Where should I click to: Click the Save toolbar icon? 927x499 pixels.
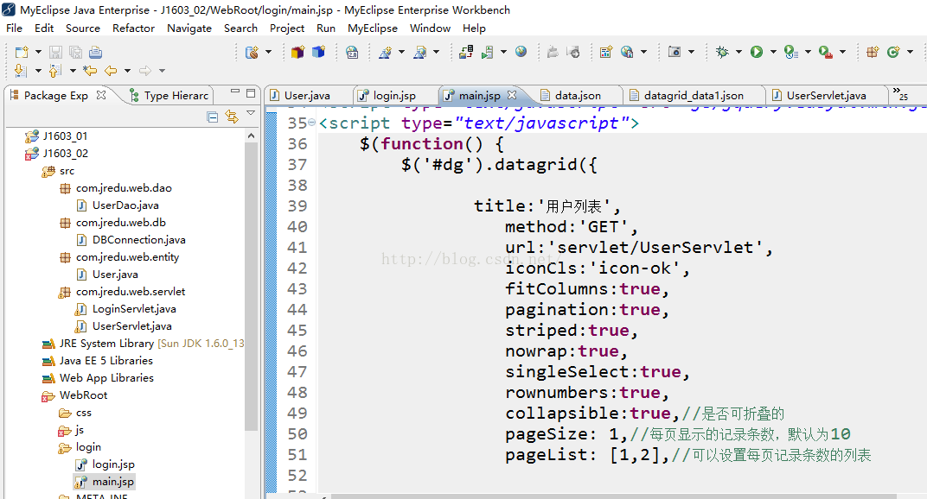click(x=55, y=52)
